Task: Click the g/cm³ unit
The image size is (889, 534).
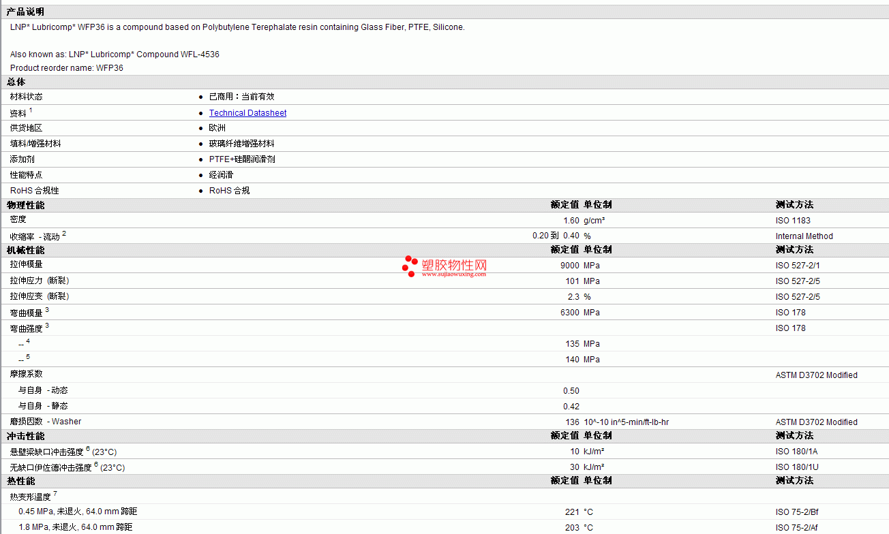Action: tap(594, 221)
